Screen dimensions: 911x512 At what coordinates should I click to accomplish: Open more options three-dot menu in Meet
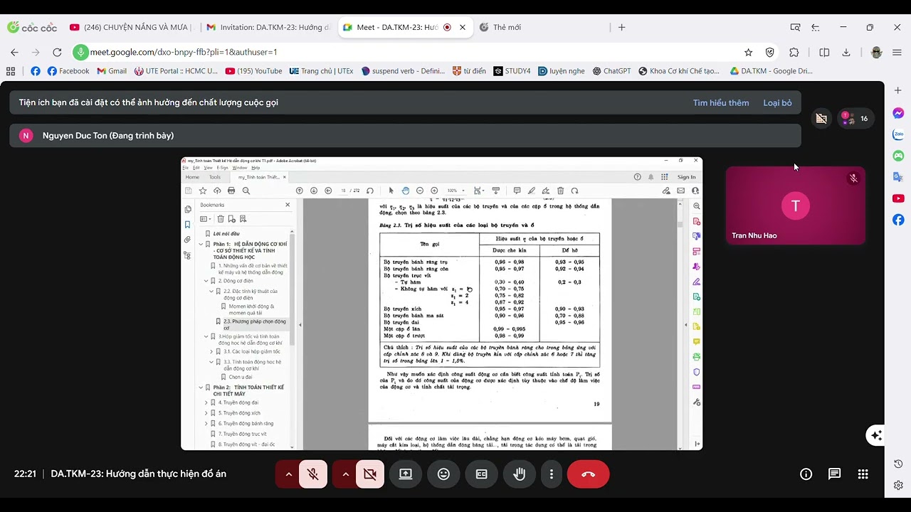pos(551,474)
